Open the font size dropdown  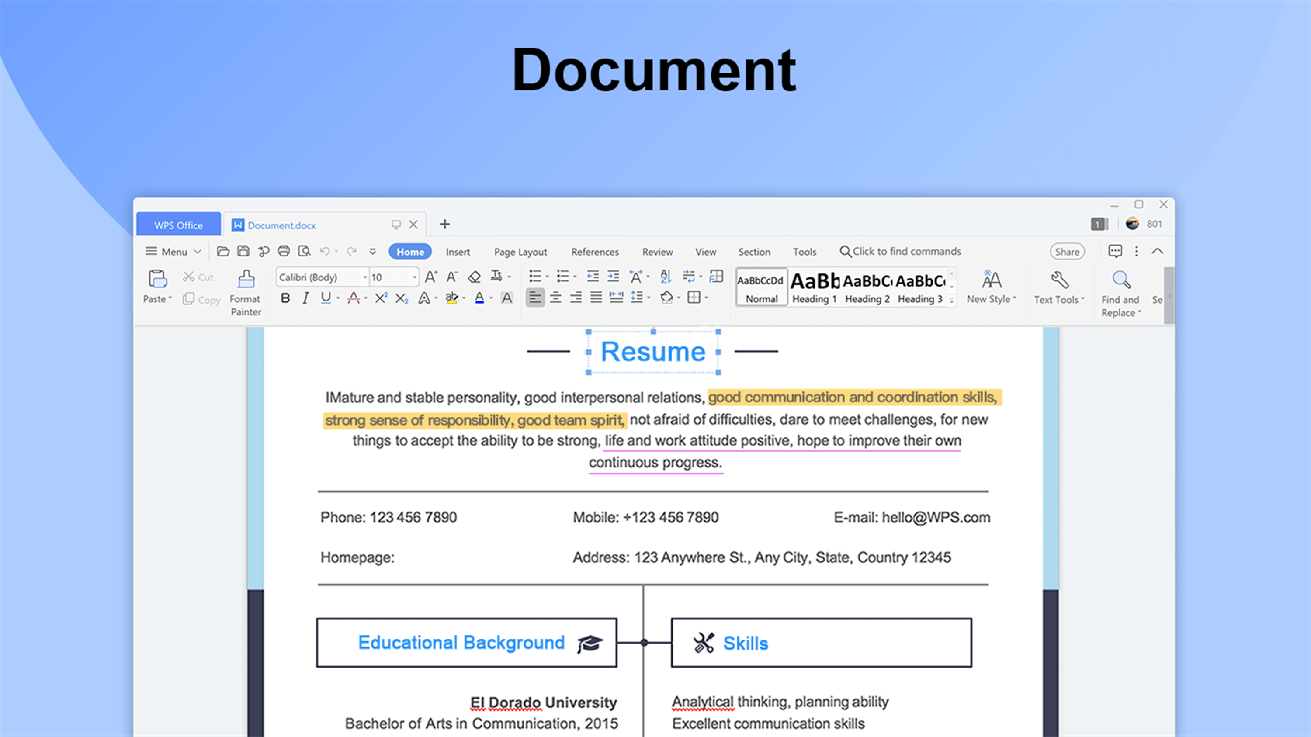pos(414,277)
